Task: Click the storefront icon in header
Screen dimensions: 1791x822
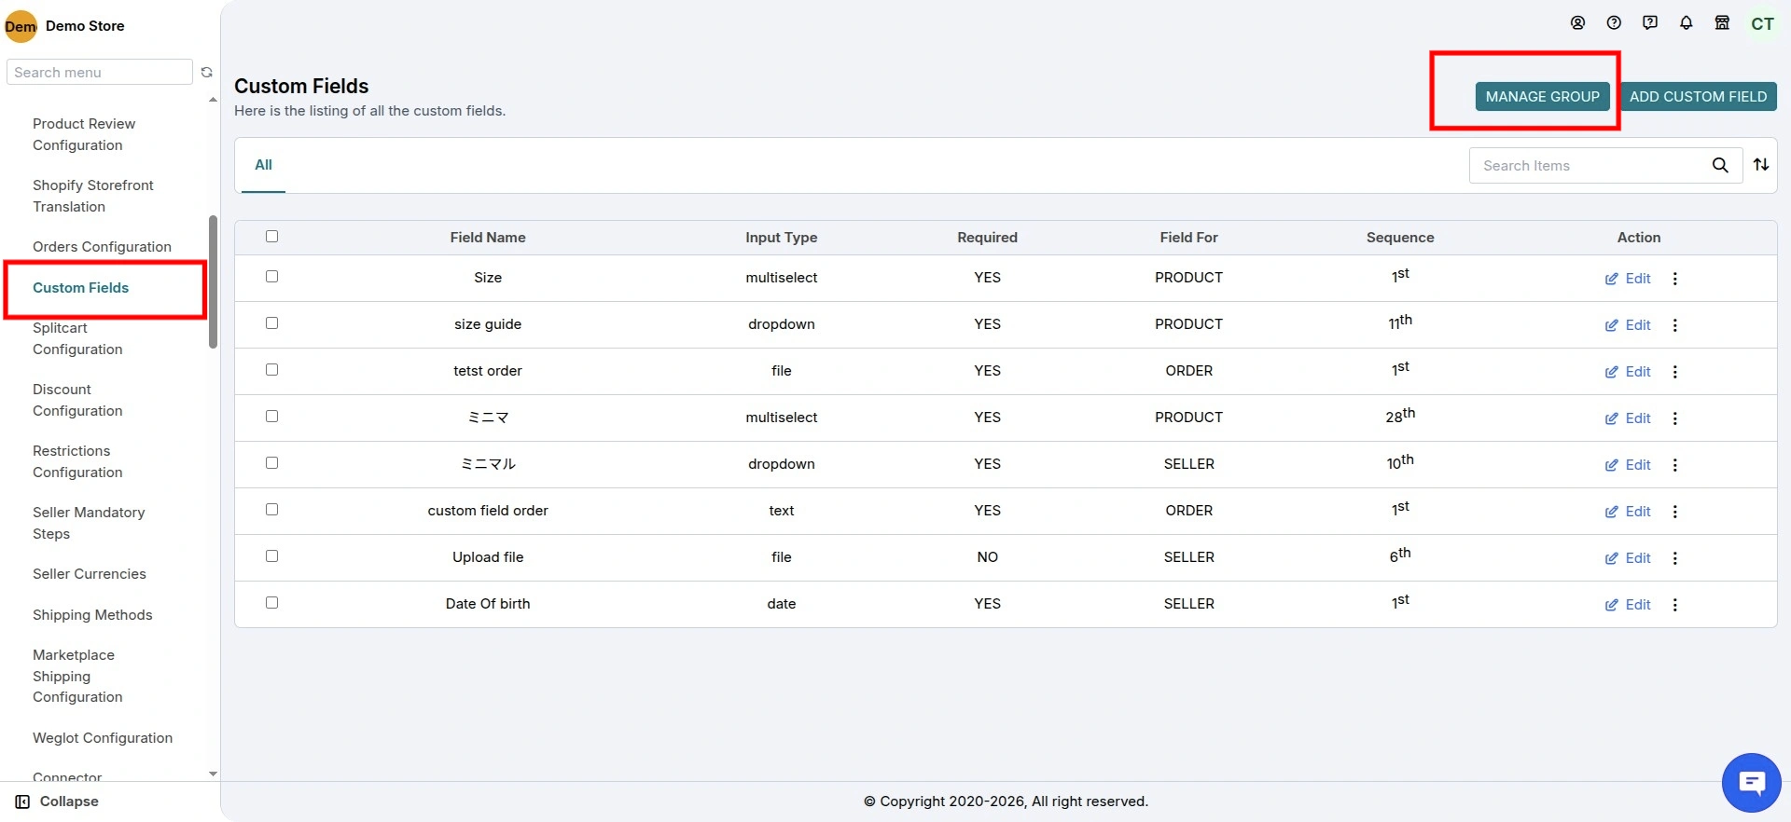Action: [x=1722, y=23]
